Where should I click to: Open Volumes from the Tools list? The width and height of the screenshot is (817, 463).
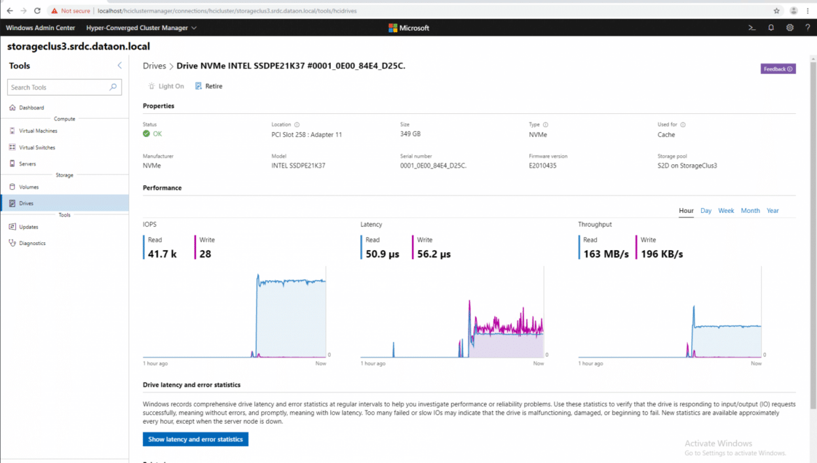[x=65, y=186]
